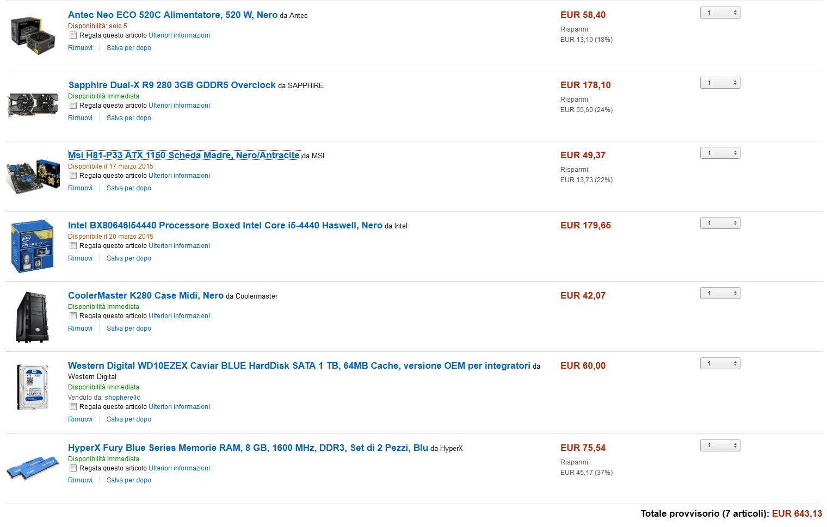Remove HyperX Fury RAM from cart
Screen dimensions: 827x527
pyautogui.click(x=80, y=480)
